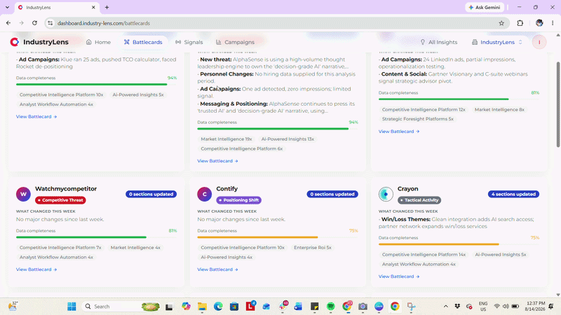Image resolution: width=561 pixels, height=315 pixels.
Task: Click Contify's 0 sections updated badge
Action: click(x=332, y=195)
